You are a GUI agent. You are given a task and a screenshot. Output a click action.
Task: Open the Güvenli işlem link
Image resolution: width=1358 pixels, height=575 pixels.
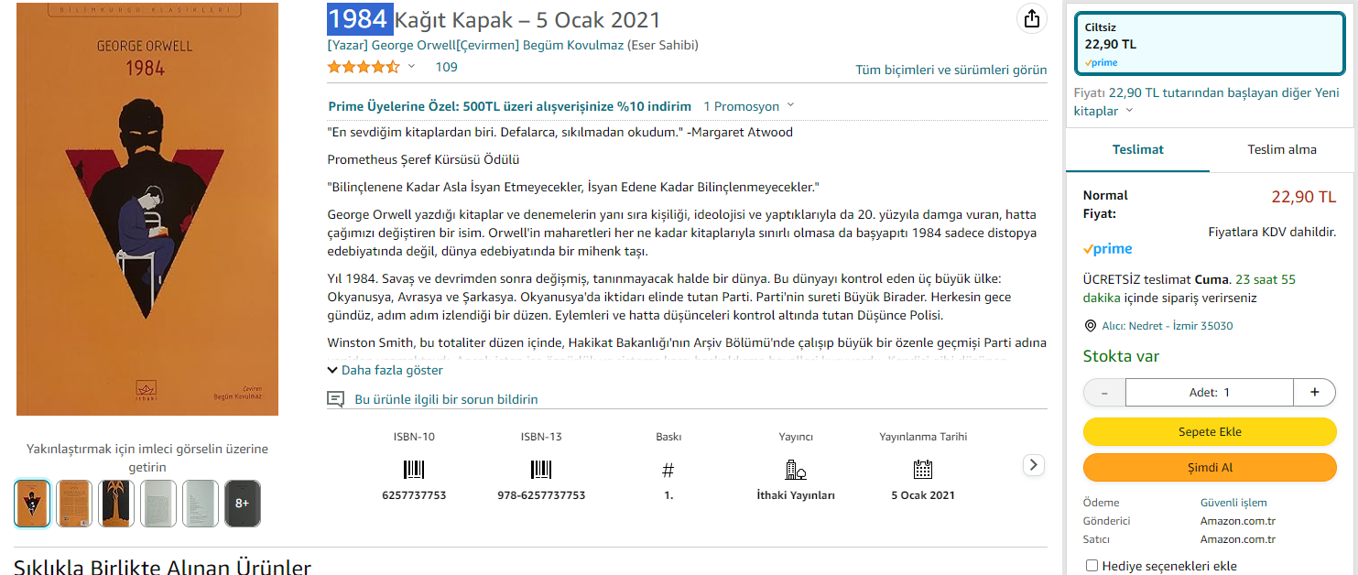click(x=1233, y=503)
